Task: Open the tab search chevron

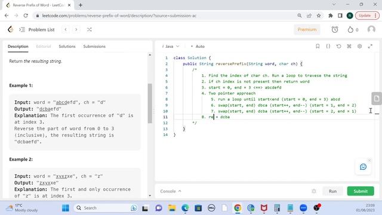Action: (x=334, y=4)
